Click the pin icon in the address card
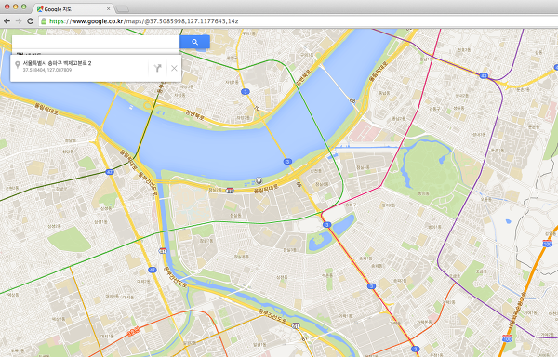Viewport: 558px width, 357px height. [17, 65]
